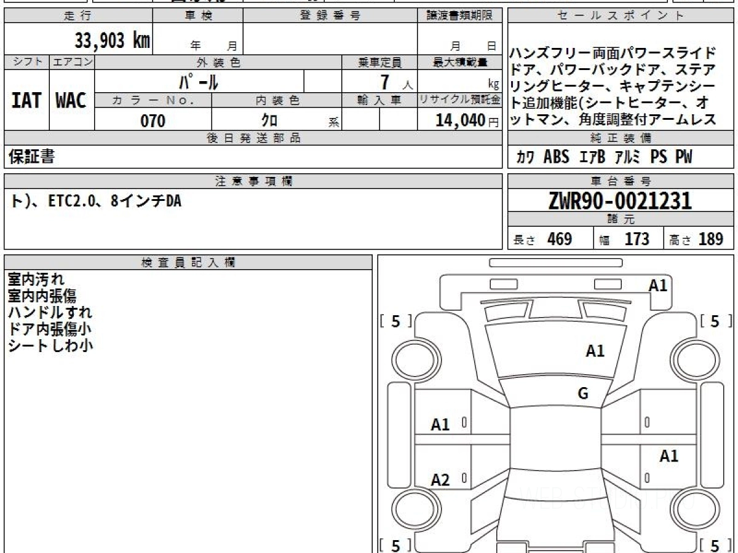Select the パール exterior color value
The width and height of the screenshot is (738, 553).
[199, 81]
